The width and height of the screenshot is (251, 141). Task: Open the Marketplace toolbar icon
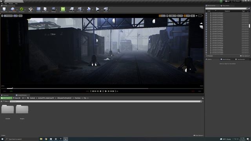(45, 9)
